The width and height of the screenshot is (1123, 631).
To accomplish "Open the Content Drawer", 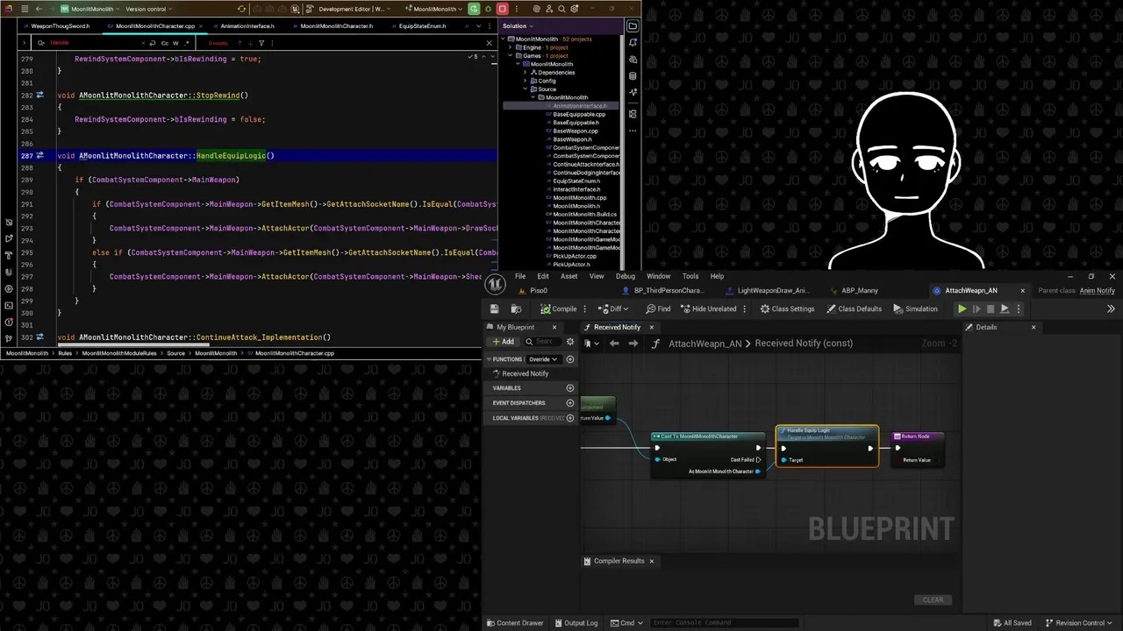I will (x=515, y=623).
